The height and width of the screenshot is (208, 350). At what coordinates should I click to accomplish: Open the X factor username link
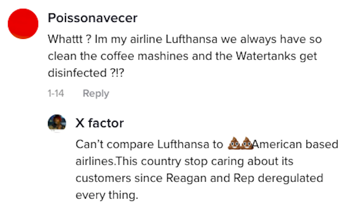point(99,123)
